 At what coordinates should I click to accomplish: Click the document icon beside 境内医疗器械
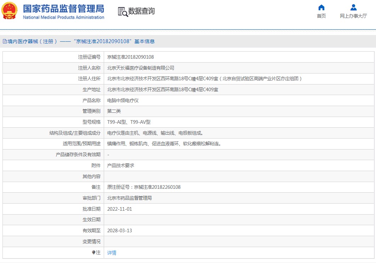pyautogui.click(x=5, y=41)
